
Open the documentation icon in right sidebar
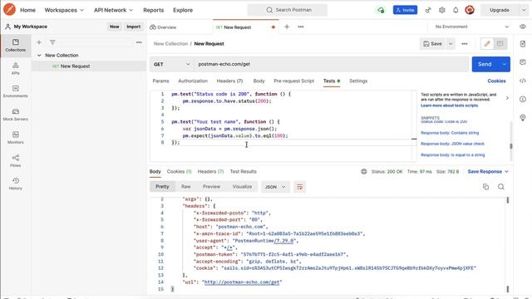click(523, 44)
